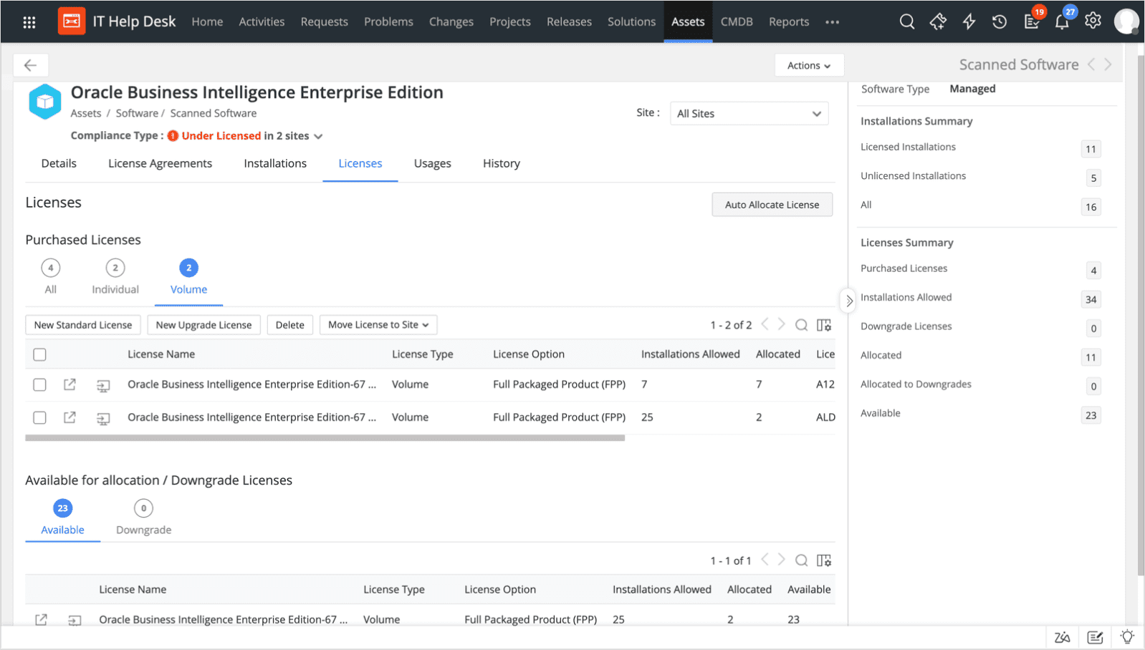The height and width of the screenshot is (650, 1145).
Task: Open the settings gear icon
Action: (1093, 21)
